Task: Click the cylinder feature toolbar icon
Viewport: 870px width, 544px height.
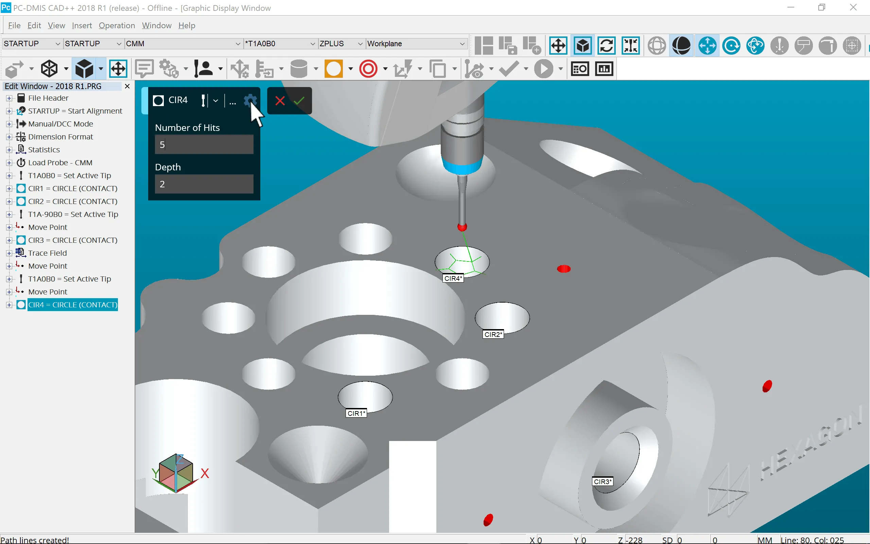Action: [299, 68]
